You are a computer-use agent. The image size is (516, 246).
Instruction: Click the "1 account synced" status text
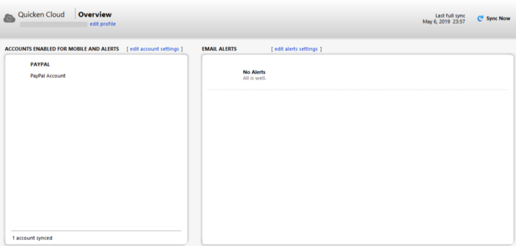32,238
